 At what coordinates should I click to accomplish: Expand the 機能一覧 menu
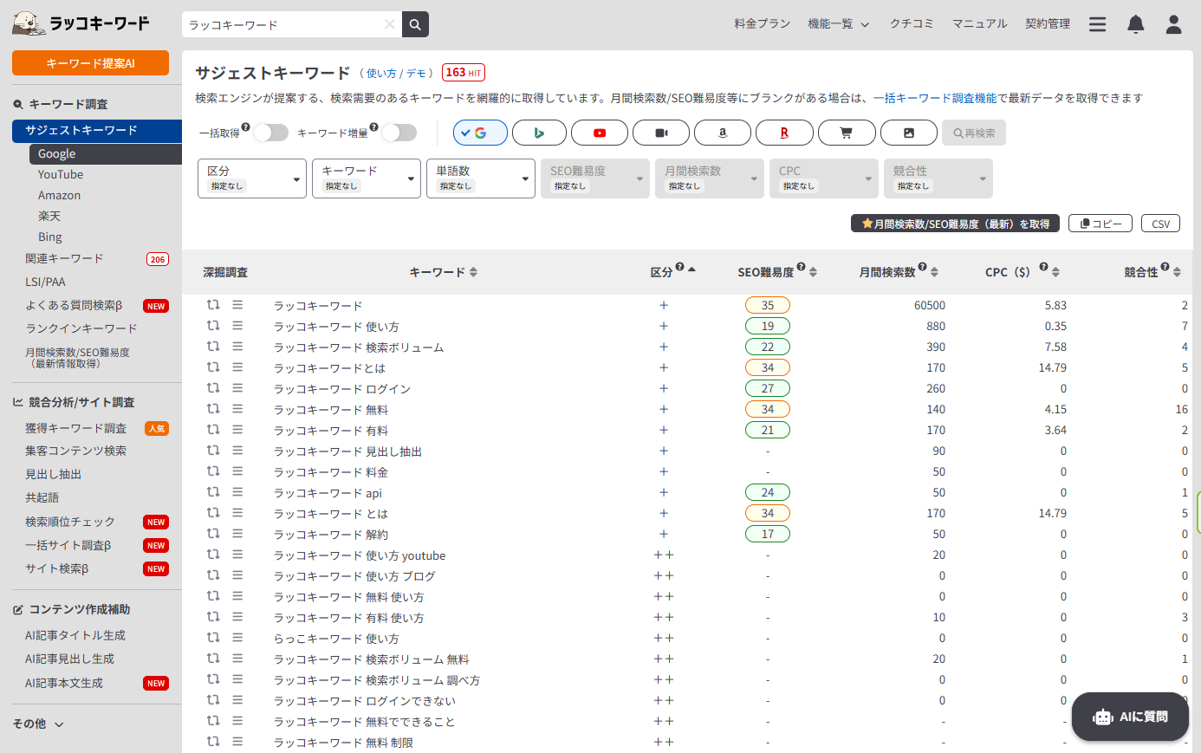(x=838, y=24)
